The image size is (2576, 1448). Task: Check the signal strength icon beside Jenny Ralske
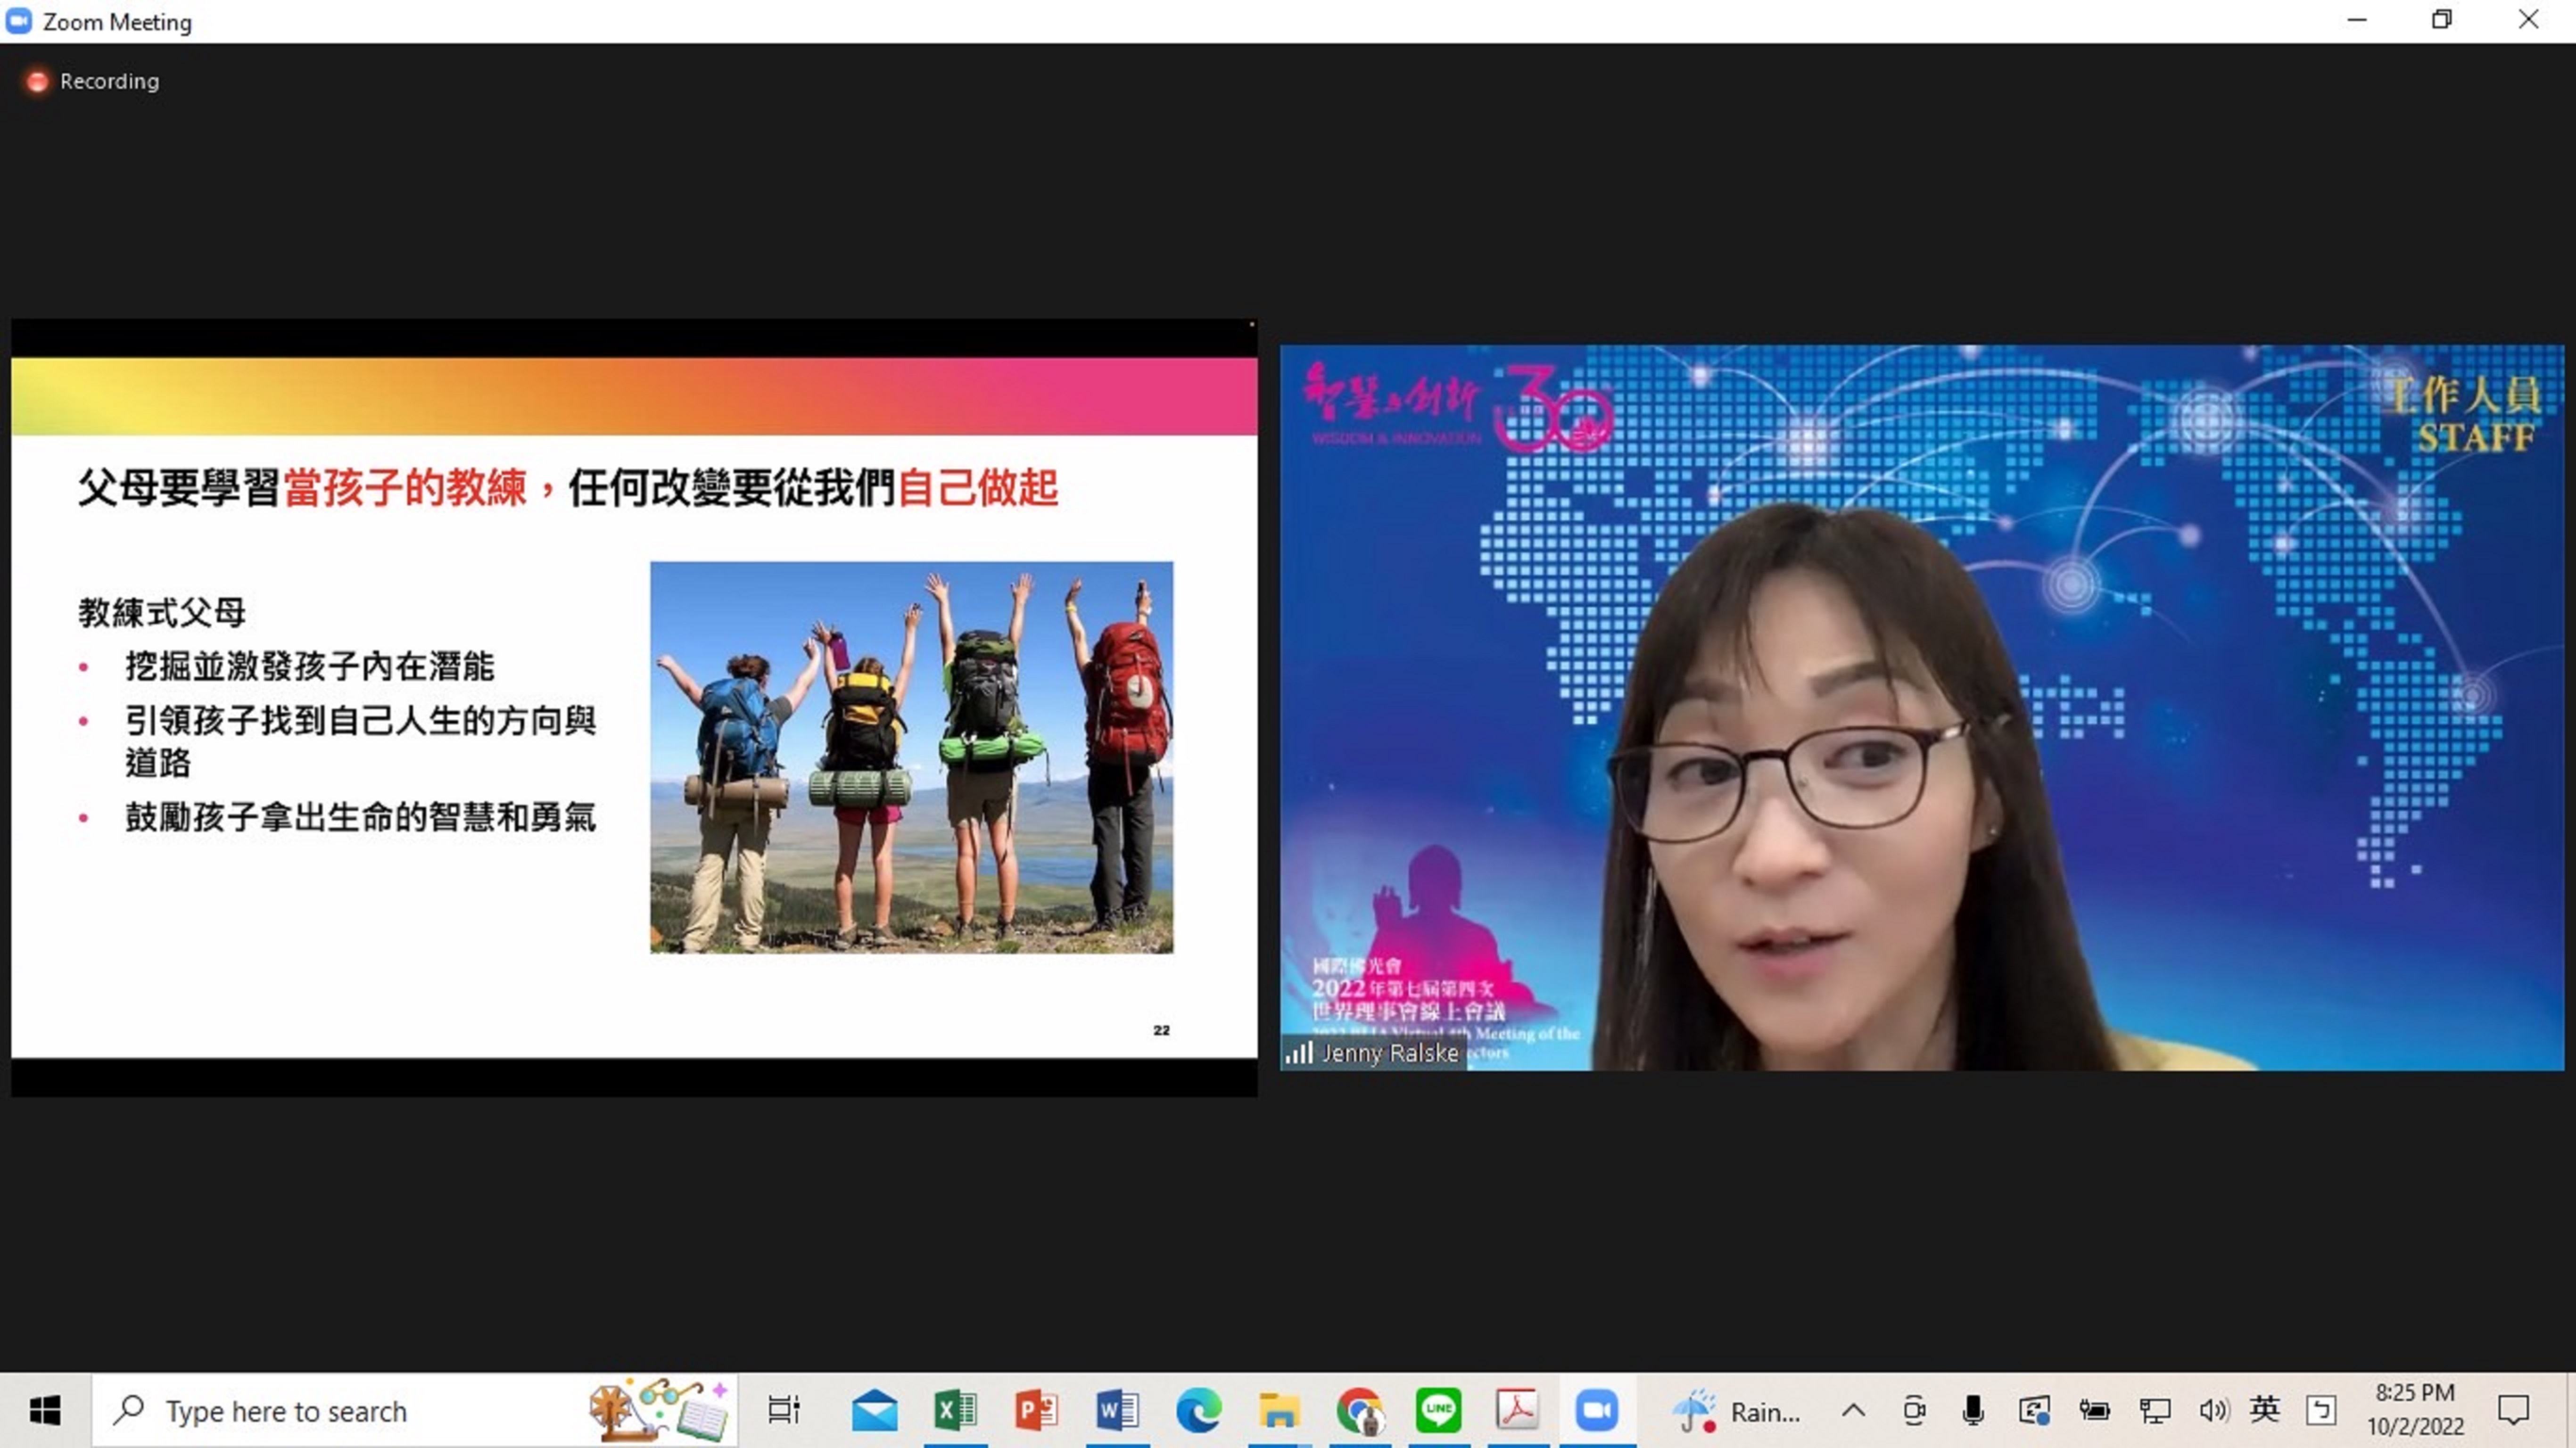(1299, 1052)
